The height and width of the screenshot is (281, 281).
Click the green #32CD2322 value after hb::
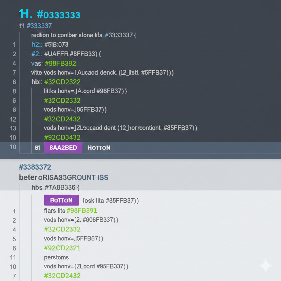click(62, 82)
